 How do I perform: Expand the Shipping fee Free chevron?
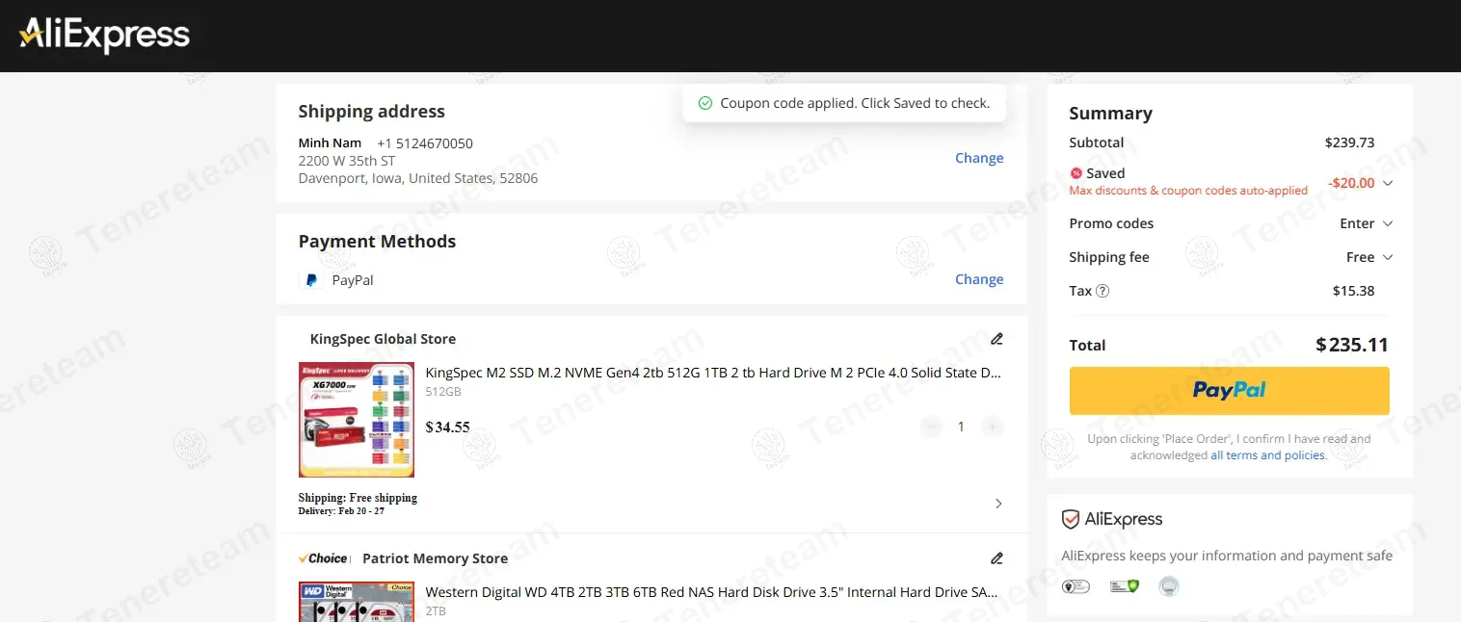click(1388, 257)
